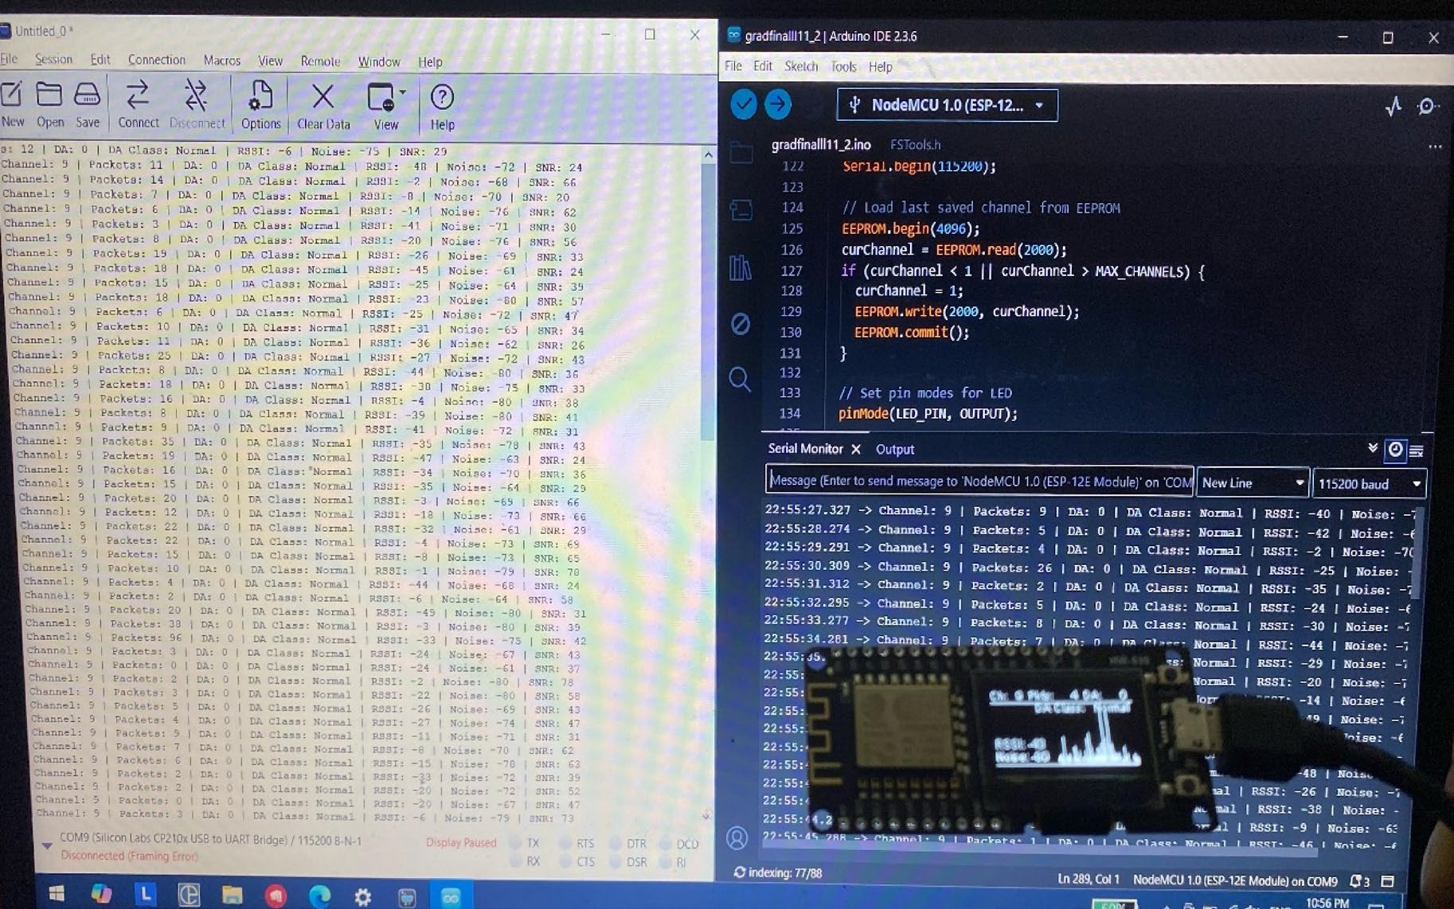
Task: Open the Macros menu in the terminal
Action: [x=221, y=61]
